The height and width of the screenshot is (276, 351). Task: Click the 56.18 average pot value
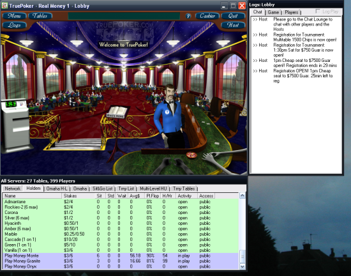click(135, 256)
